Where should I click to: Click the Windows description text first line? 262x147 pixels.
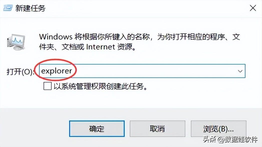click(140, 37)
